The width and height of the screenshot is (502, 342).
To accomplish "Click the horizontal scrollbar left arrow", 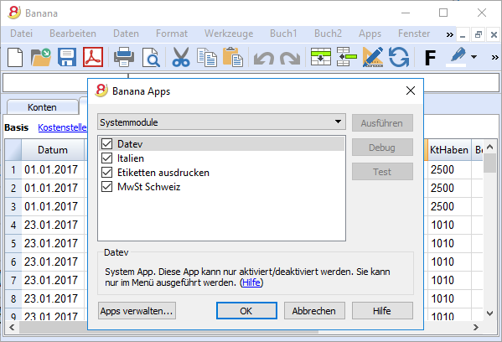I will pyautogui.click(x=12, y=327).
